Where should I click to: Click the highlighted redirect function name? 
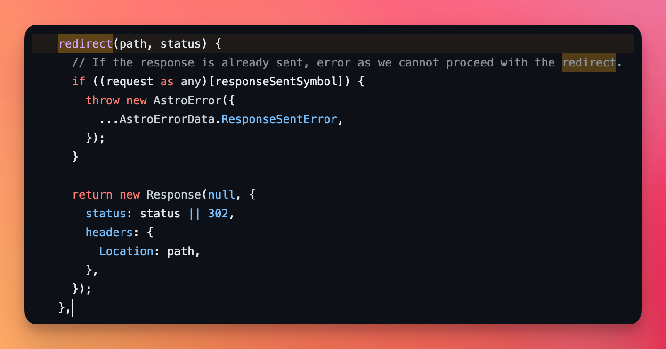pos(85,44)
